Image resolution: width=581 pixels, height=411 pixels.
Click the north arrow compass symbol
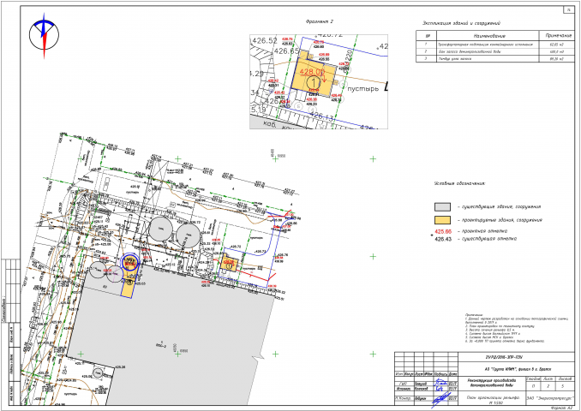(44, 36)
